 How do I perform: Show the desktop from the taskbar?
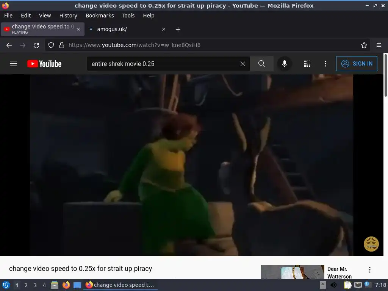77,285
